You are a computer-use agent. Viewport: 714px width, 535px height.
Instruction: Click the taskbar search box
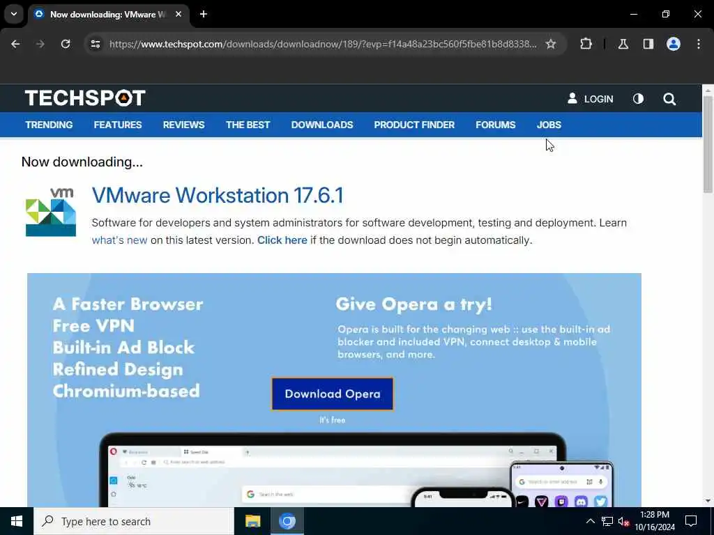134,521
